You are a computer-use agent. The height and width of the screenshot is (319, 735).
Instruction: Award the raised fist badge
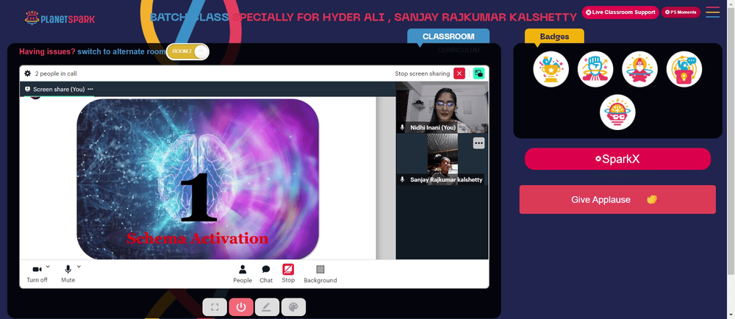595,69
